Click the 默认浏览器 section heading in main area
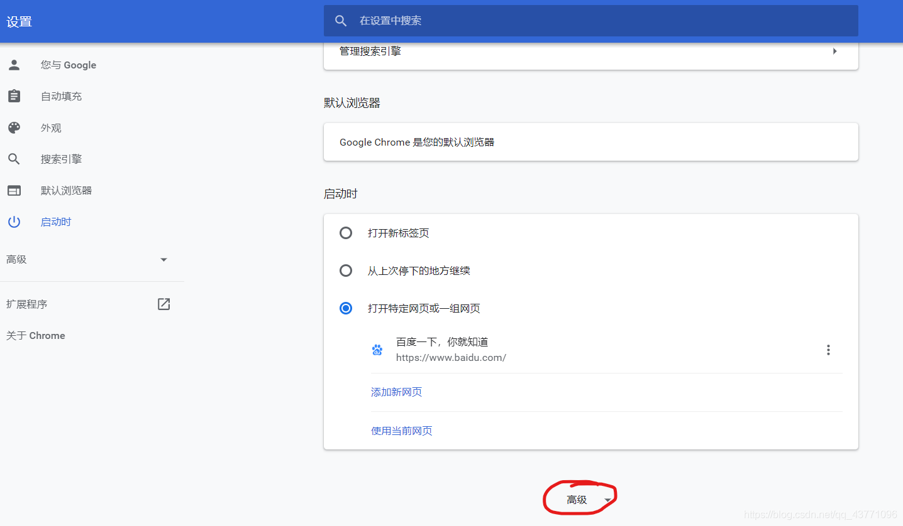Image resolution: width=903 pixels, height=526 pixels. click(x=352, y=103)
